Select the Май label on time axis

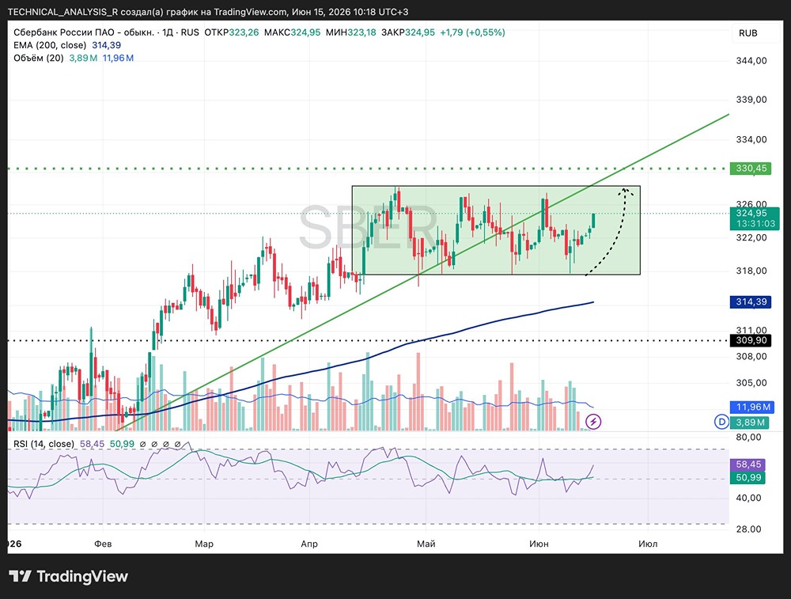[426, 544]
